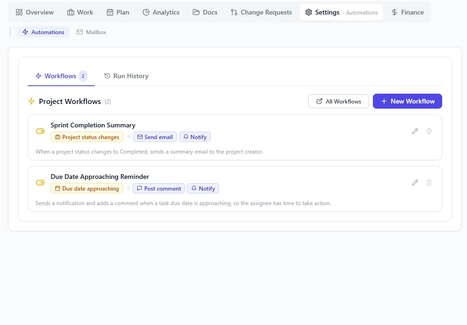
Task: Click the Project status changes trigger tag
Action: 87,137
